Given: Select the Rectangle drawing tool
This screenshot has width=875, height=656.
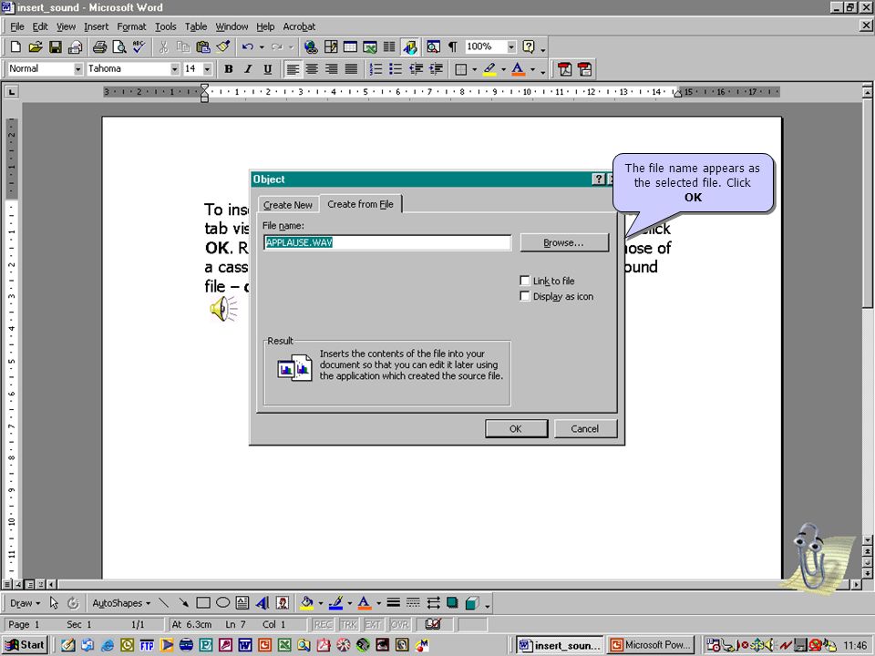Looking at the screenshot, I should click(203, 603).
